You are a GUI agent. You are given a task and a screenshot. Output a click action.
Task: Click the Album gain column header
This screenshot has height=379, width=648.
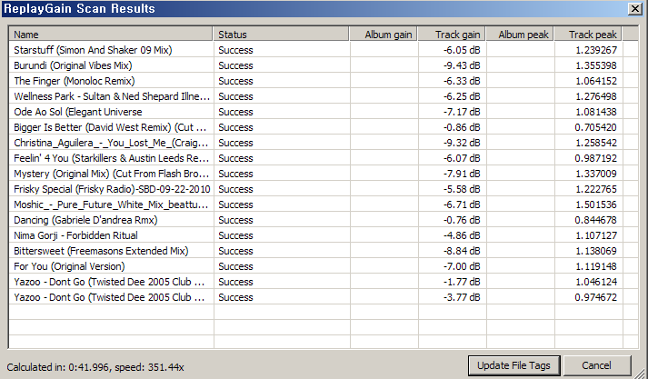point(384,35)
